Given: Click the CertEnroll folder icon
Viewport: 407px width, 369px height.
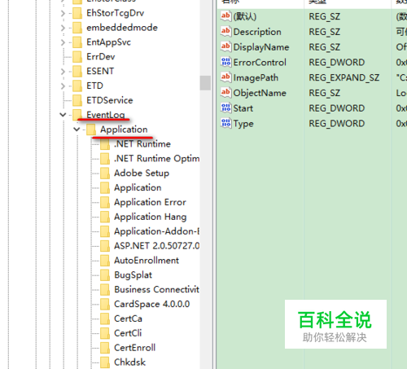Looking at the screenshot, I should point(105,348).
